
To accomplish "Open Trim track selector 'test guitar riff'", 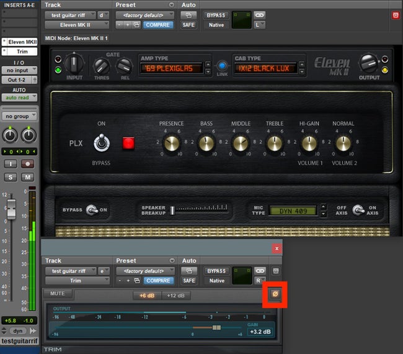I will (x=71, y=271).
